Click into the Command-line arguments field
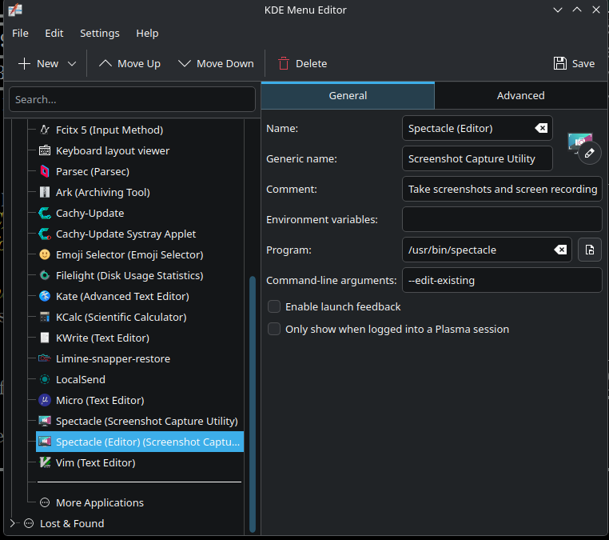Image resolution: width=609 pixels, height=540 pixels. (502, 280)
